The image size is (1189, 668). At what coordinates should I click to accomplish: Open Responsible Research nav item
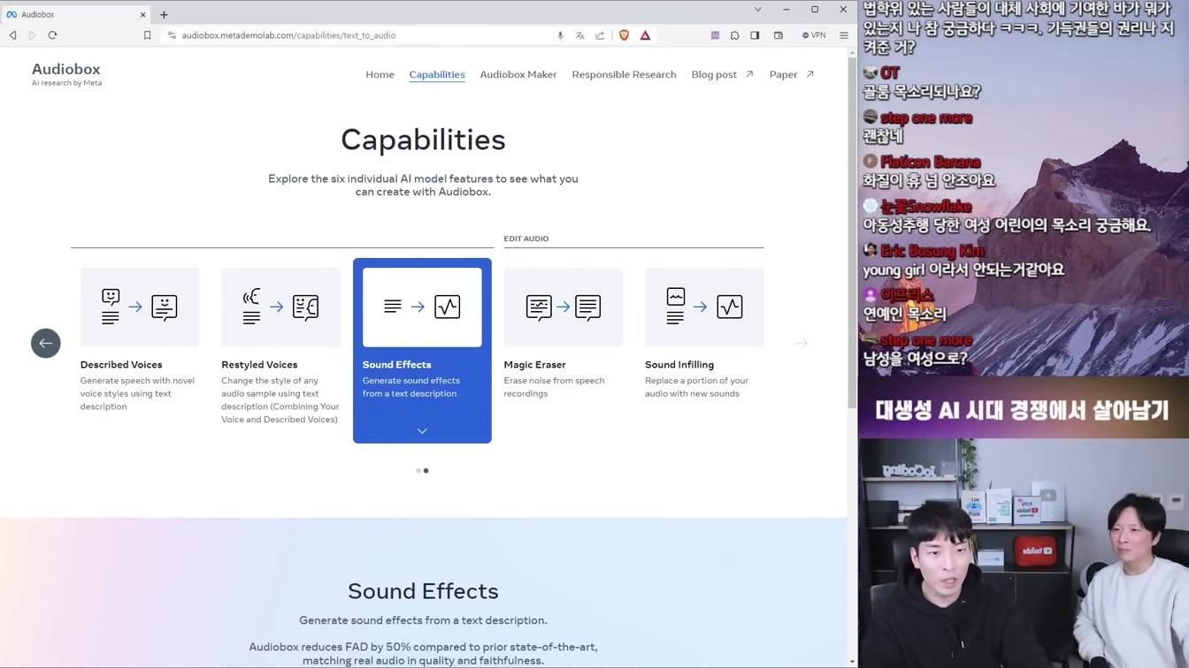[x=624, y=74]
